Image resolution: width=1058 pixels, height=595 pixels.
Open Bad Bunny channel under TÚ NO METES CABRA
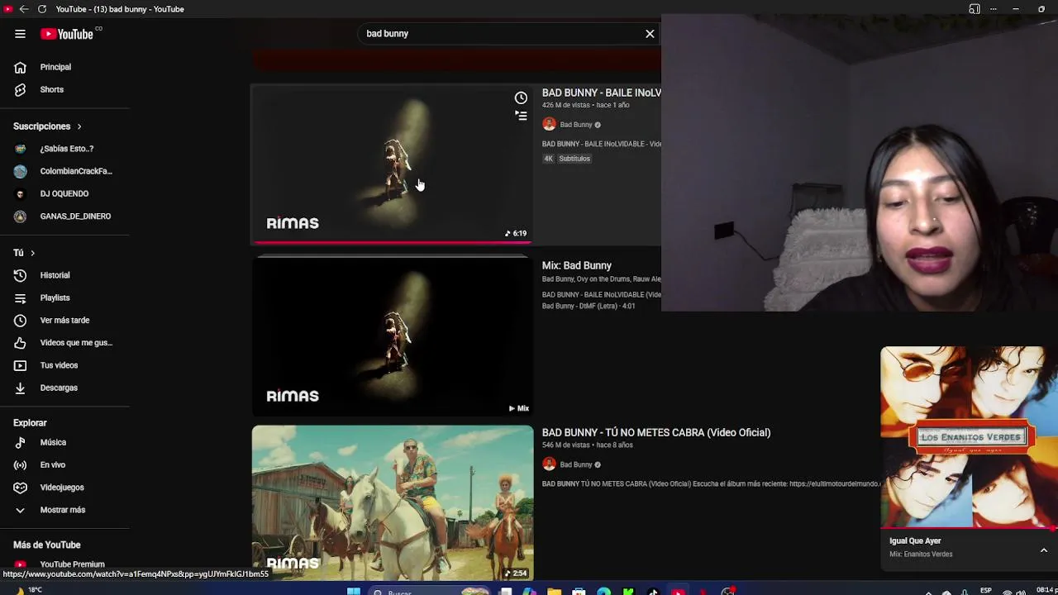pyautogui.click(x=576, y=464)
